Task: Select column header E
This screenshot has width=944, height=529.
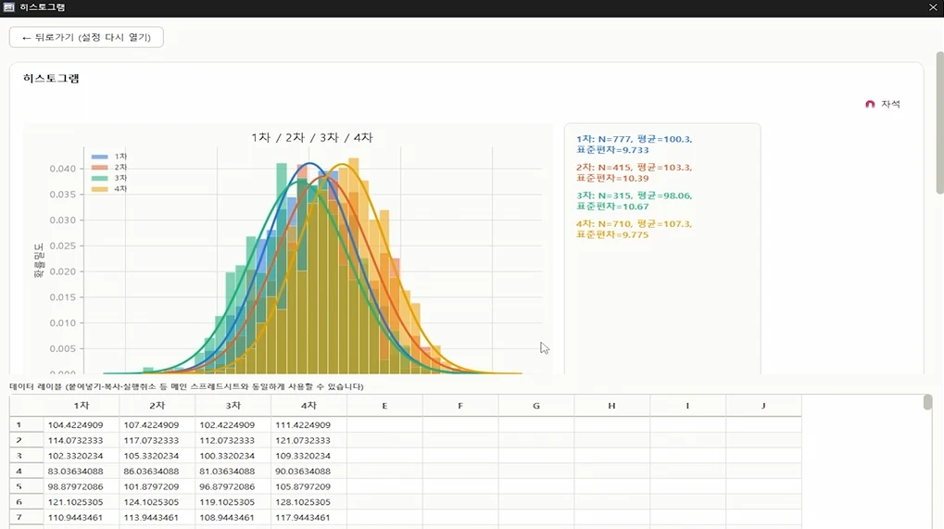Action: [x=384, y=406]
